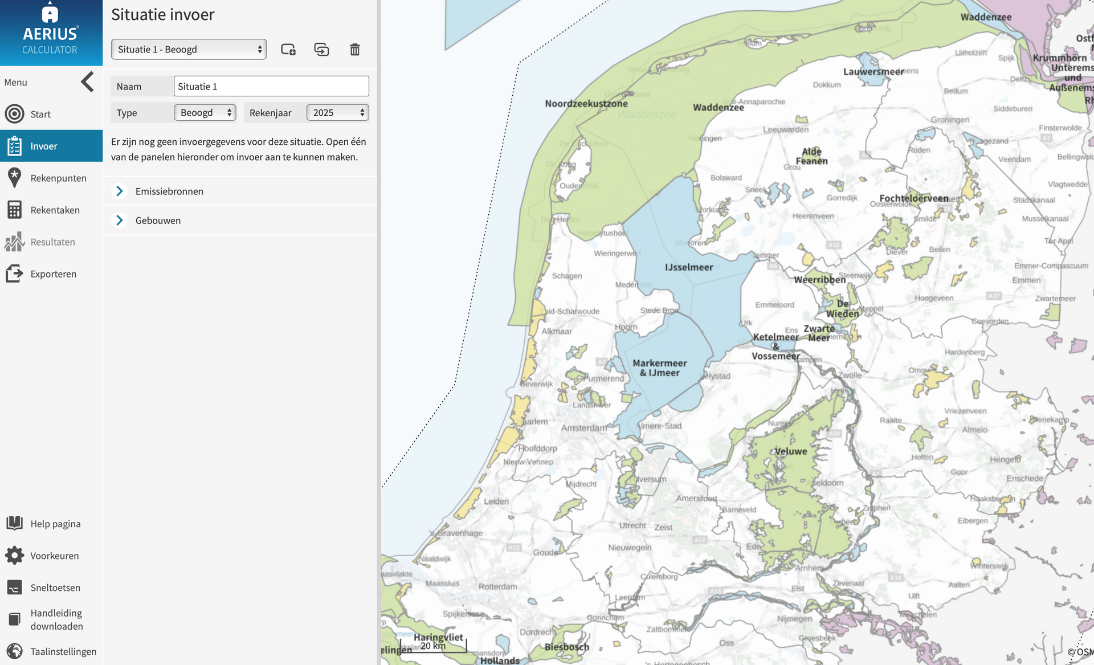The width and height of the screenshot is (1094, 665).
Task: Delete situation with trash icon
Action: [354, 50]
